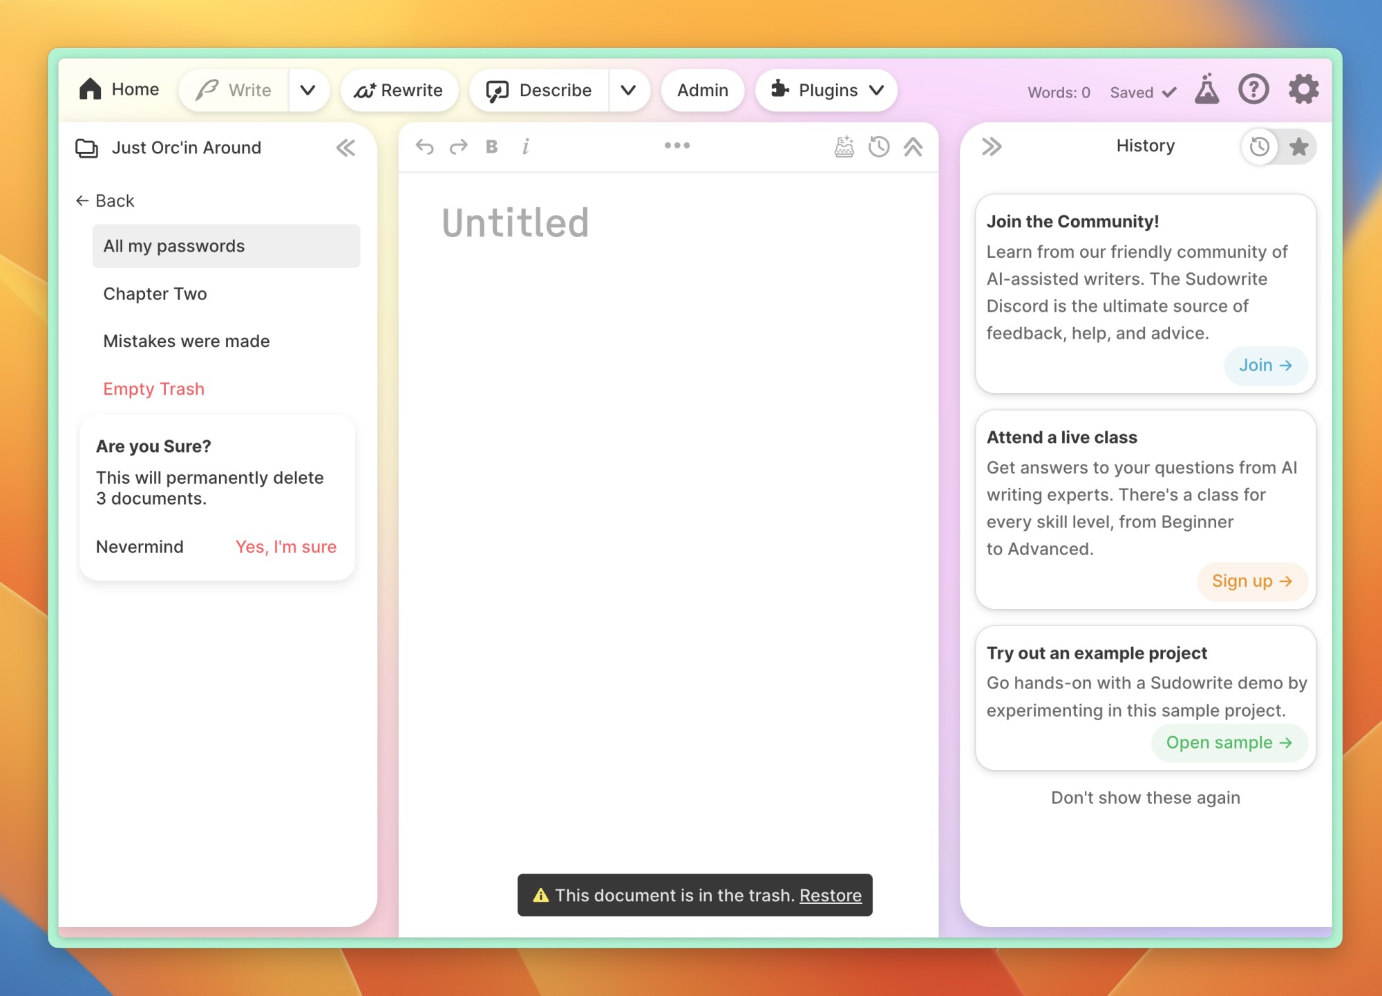This screenshot has height=996, width=1382.
Task: Open the Admin menu item
Action: 702,91
